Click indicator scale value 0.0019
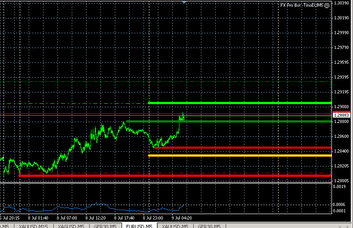This screenshot has width=353, height=228. coord(339,187)
